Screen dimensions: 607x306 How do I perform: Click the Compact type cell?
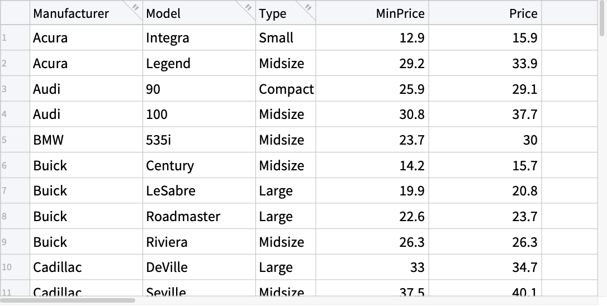point(286,89)
